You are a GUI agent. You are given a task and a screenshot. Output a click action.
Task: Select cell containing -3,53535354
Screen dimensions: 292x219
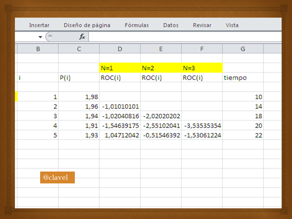[x=202, y=125]
